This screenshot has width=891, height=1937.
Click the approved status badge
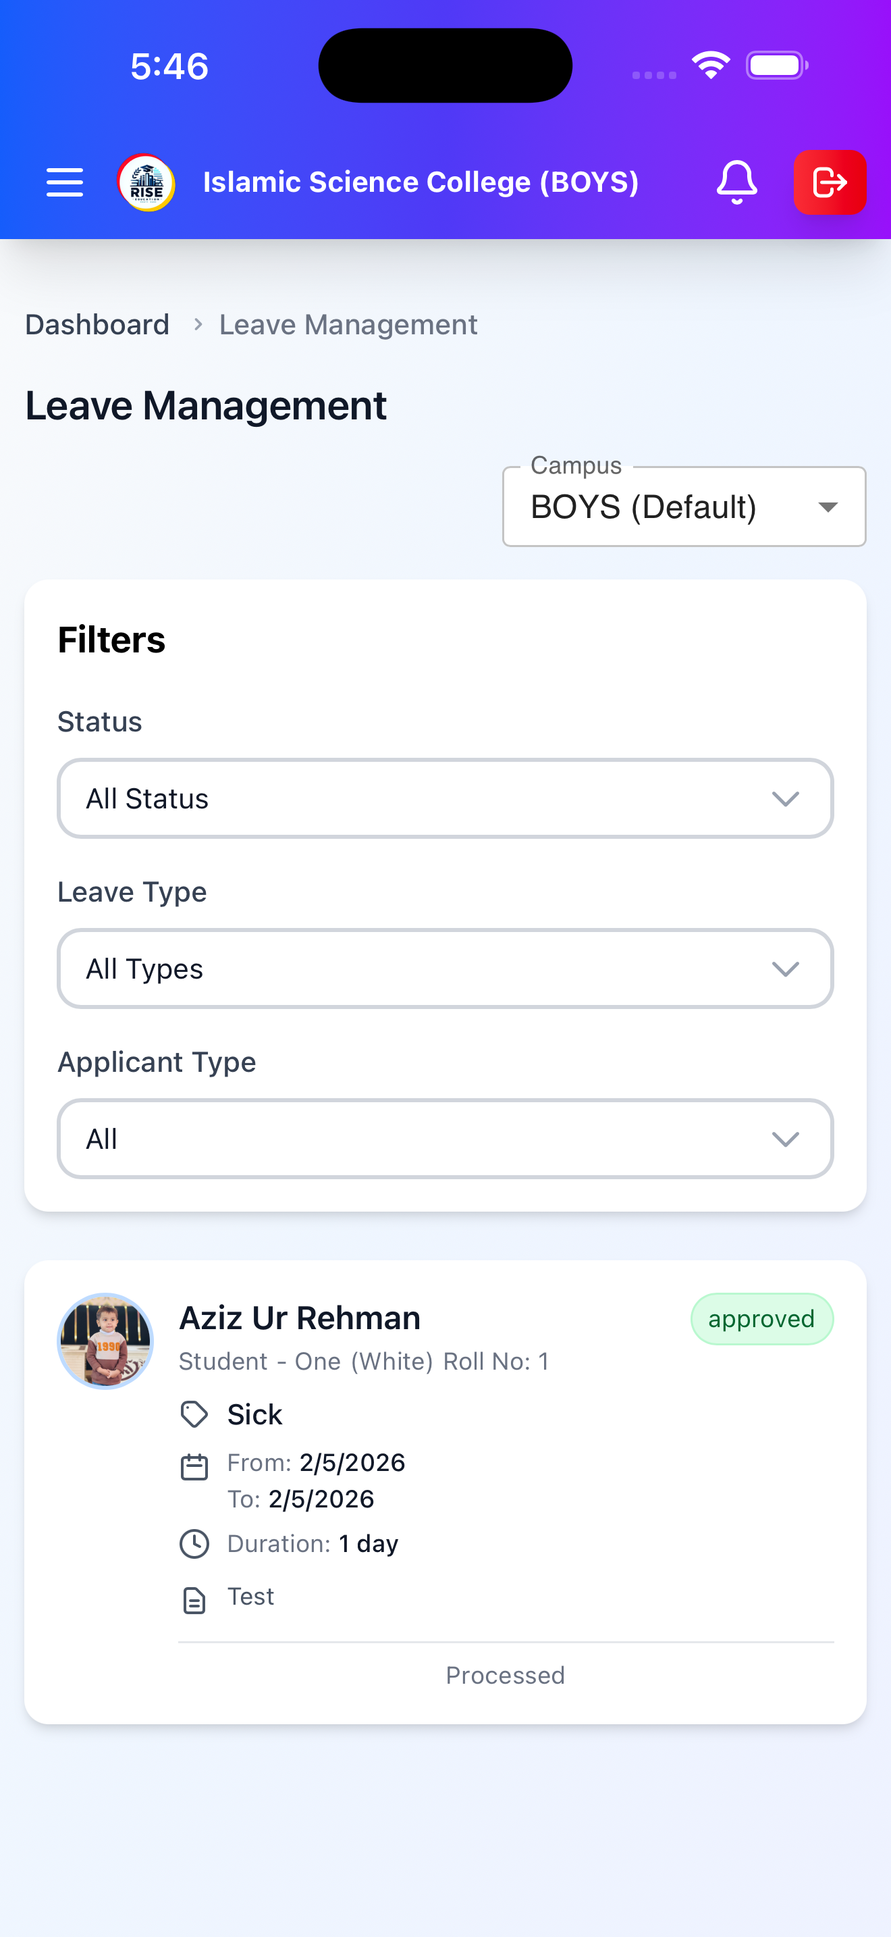(762, 1319)
